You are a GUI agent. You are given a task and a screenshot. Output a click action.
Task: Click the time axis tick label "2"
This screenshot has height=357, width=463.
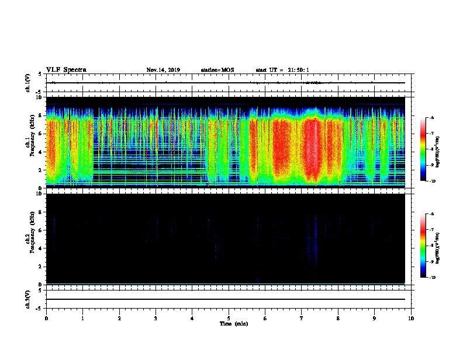(119, 318)
